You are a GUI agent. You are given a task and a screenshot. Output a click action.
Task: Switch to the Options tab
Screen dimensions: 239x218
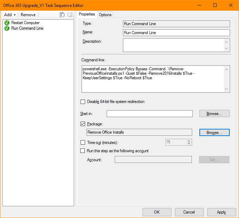(105, 15)
